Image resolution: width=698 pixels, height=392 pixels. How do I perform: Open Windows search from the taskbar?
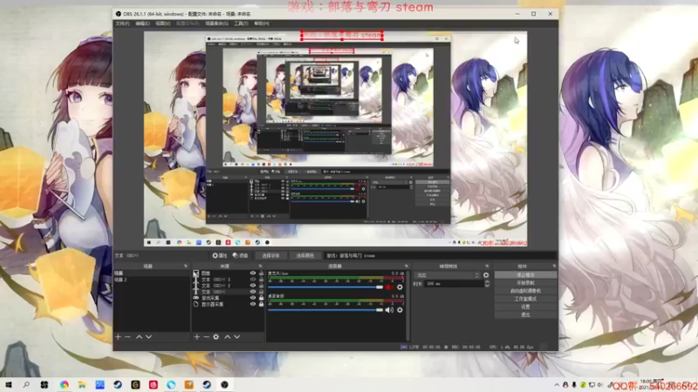pos(26,384)
